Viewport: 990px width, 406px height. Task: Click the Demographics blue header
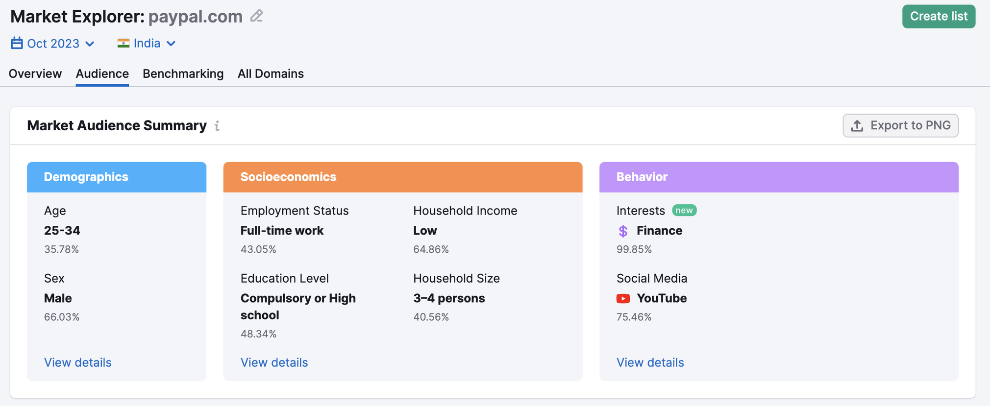point(117,177)
